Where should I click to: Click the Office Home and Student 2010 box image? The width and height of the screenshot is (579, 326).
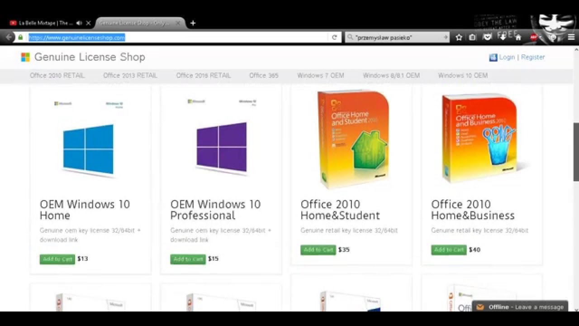tap(354, 140)
